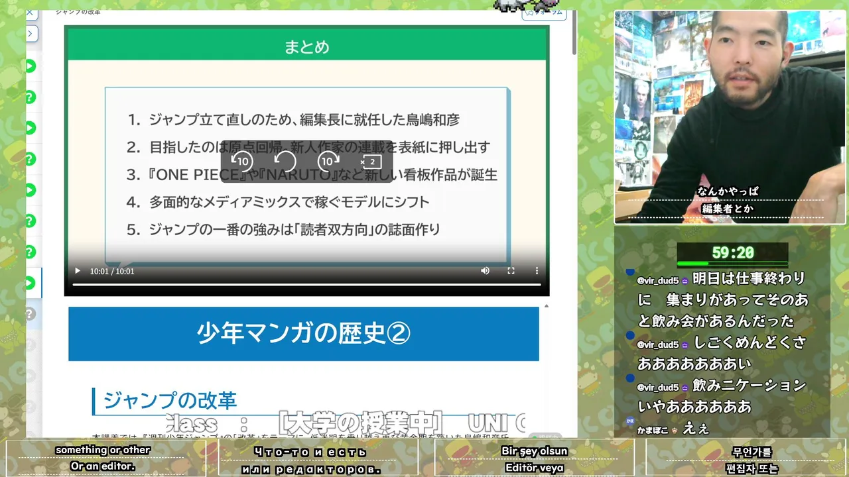This screenshot has width=849, height=477.
Task: Open the third green play icon in sidebar
Action: click(30, 190)
